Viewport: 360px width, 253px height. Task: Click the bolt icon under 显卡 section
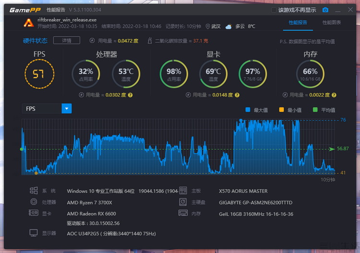(188, 95)
